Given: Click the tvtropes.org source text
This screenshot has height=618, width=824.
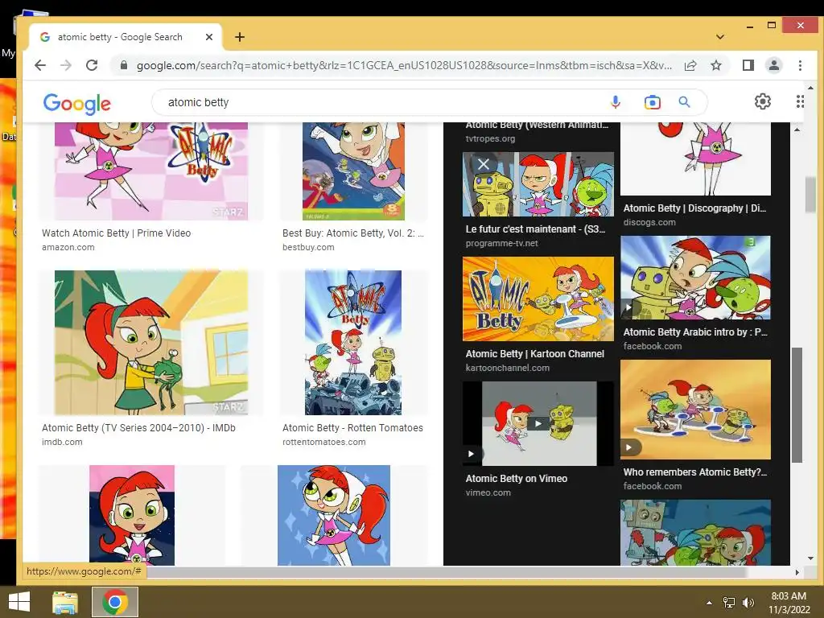Looking at the screenshot, I should (490, 138).
